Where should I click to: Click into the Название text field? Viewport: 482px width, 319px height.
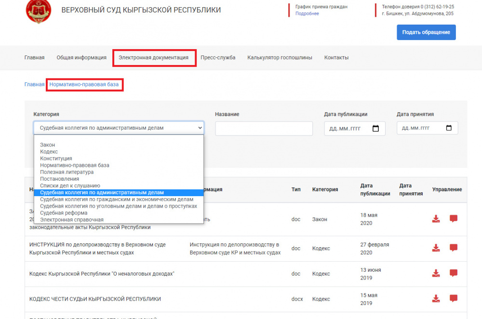(x=264, y=129)
